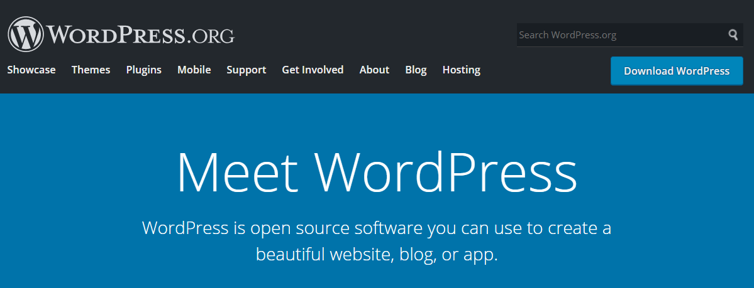Click the 'WordPress is open source software' line
754x288 pixels.
377,228
